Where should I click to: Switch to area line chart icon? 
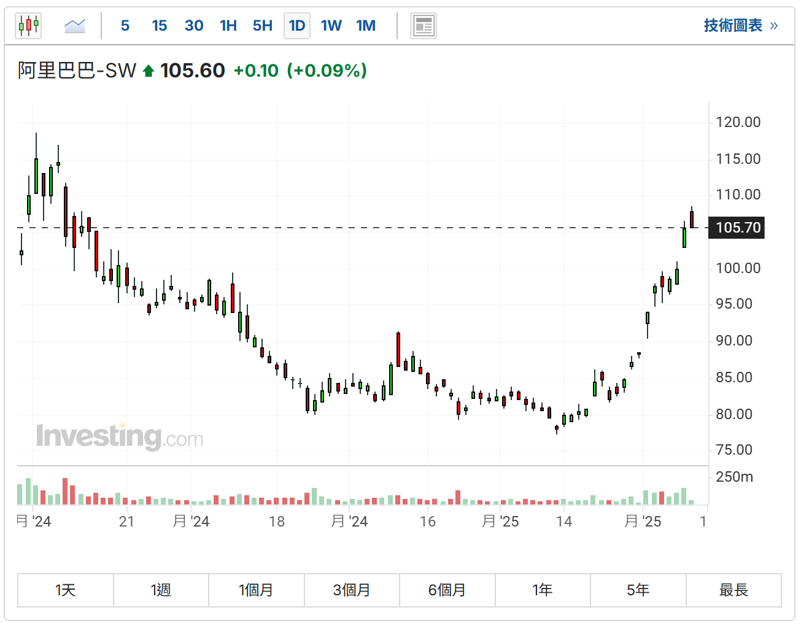(x=75, y=26)
